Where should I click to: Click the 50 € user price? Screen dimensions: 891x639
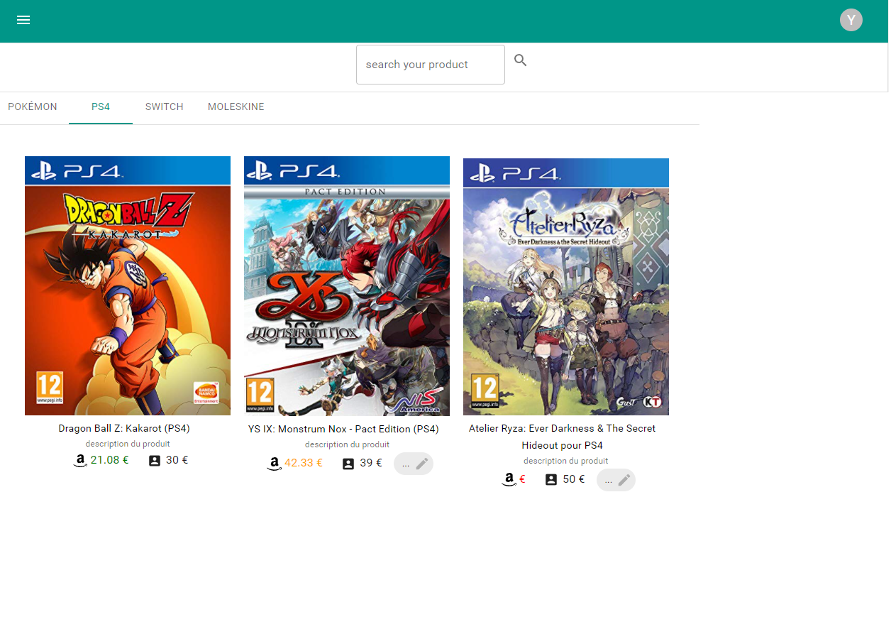(573, 479)
